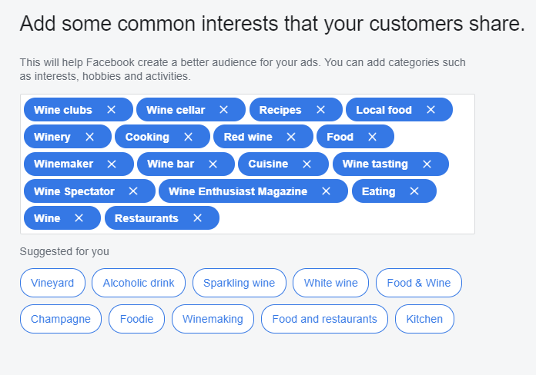Add Alcoholic drink suggestion

(139, 283)
